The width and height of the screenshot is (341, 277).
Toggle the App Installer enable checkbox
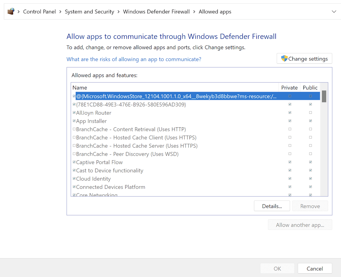pos(74,121)
